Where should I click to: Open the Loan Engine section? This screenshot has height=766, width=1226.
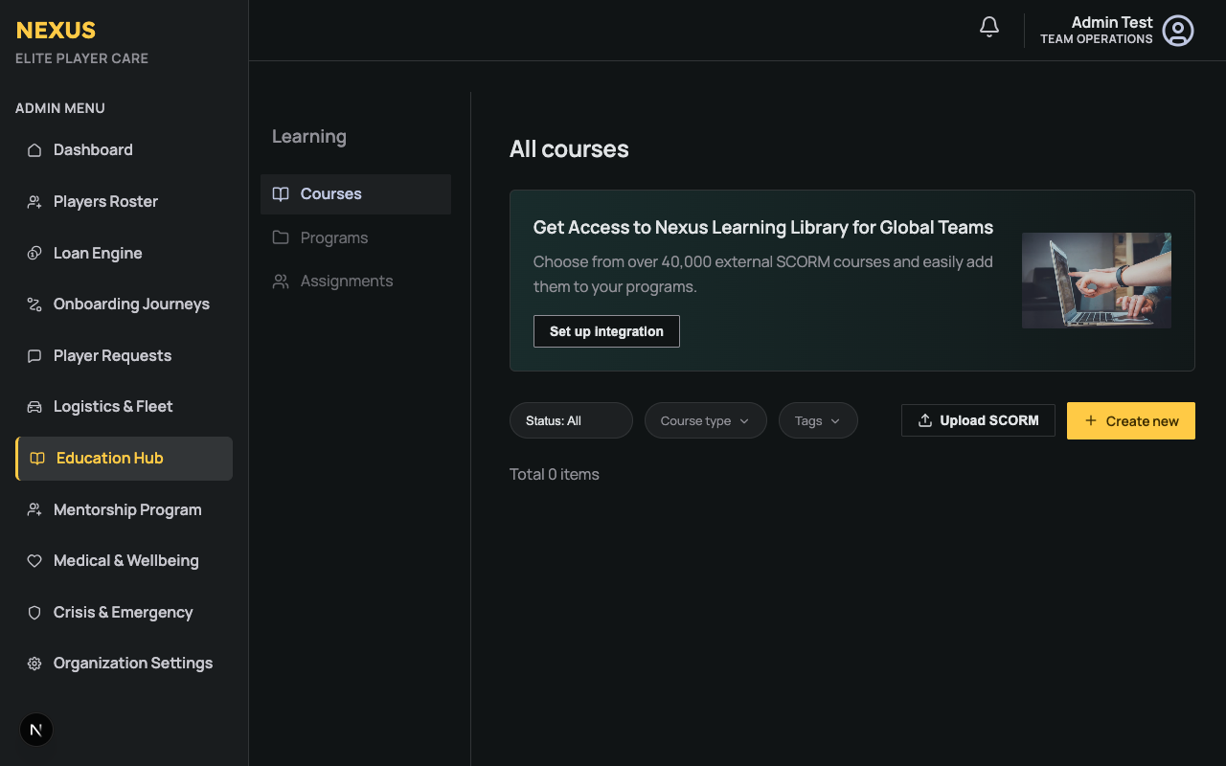click(124, 254)
